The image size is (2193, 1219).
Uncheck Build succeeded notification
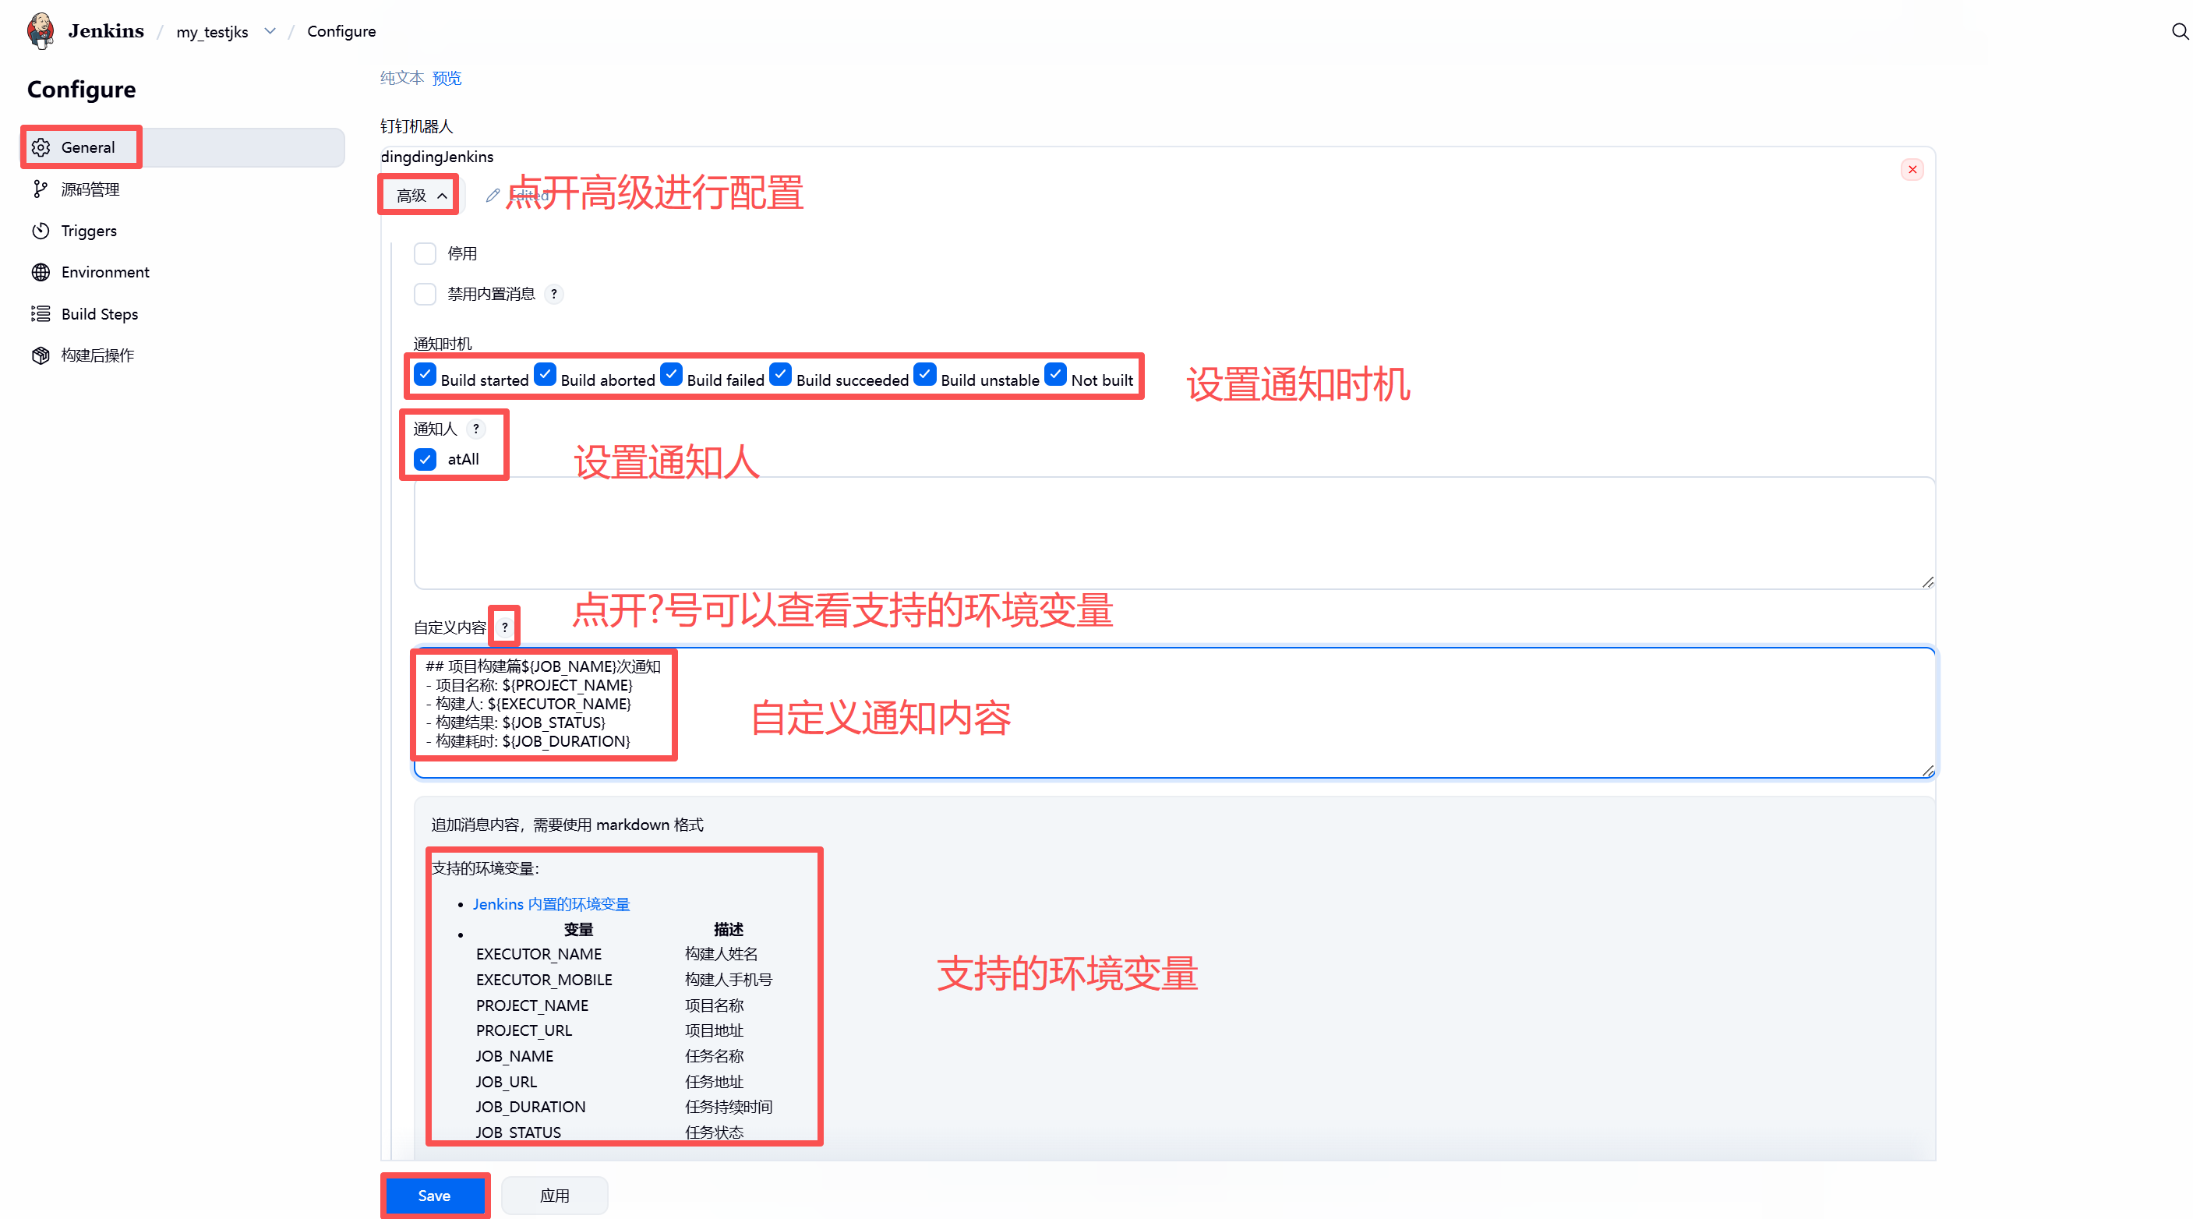(781, 375)
